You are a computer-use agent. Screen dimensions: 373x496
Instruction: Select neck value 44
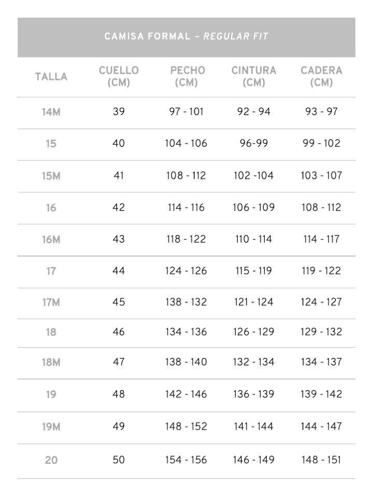coord(119,271)
